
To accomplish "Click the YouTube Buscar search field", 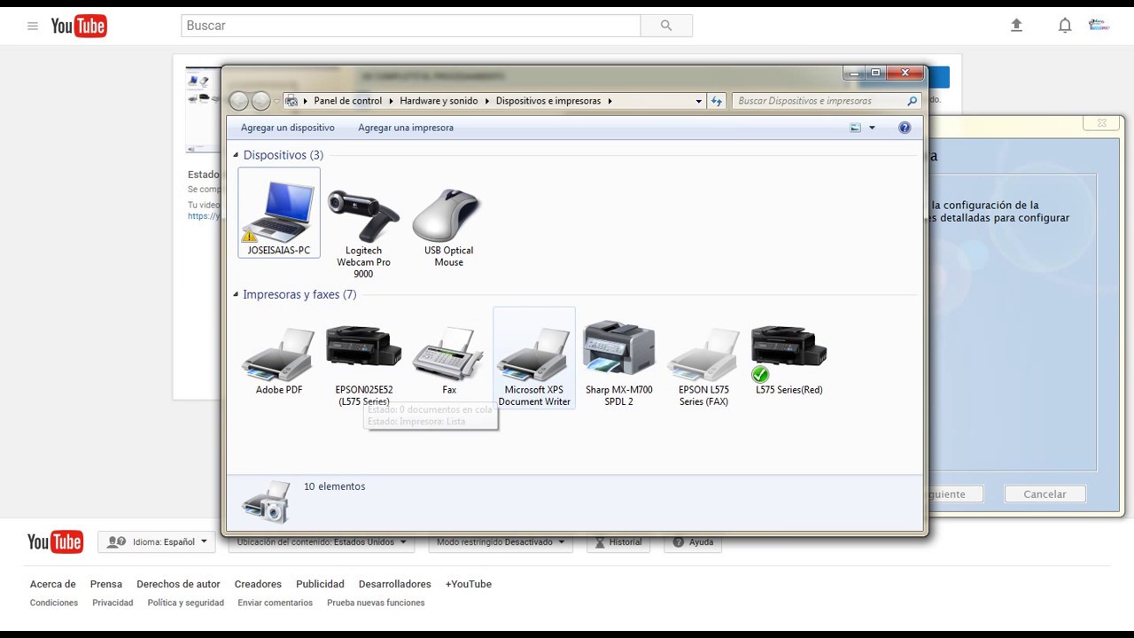I will click(x=411, y=26).
